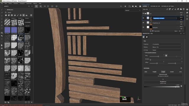Open the roughness color picker icon
Screen dimensions: 189x106
[181, 86]
